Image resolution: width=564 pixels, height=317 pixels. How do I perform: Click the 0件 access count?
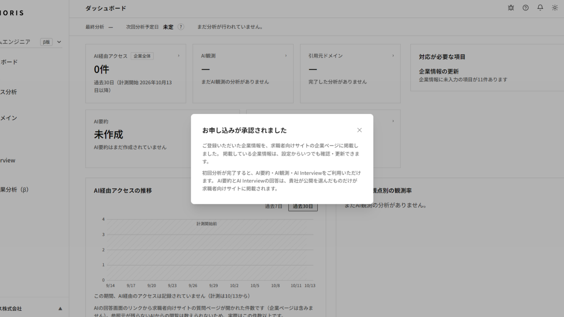[102, 69]
